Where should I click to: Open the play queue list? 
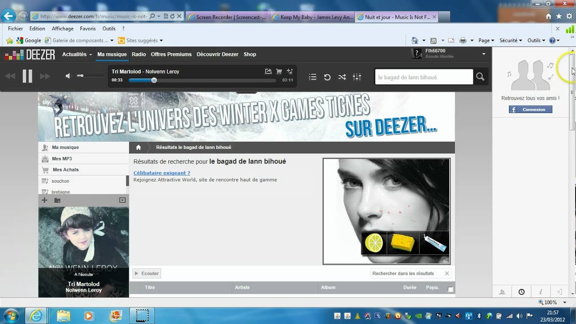(313, 77)
